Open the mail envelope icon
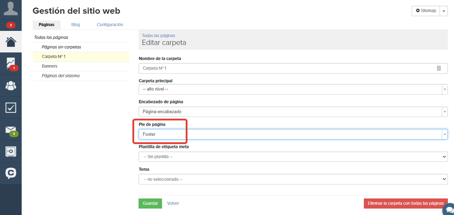The height and width of the screenshot is (215, 454). (x=11, y=130)
